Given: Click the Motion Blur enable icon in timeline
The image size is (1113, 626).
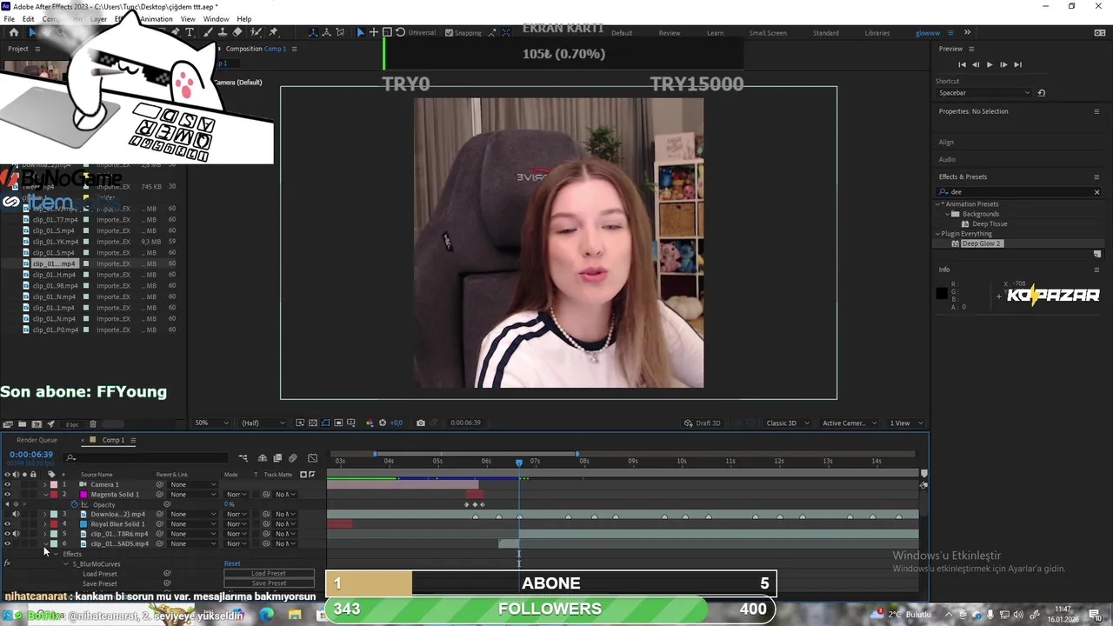Looking at the screenshot, I should pos(293,458).
